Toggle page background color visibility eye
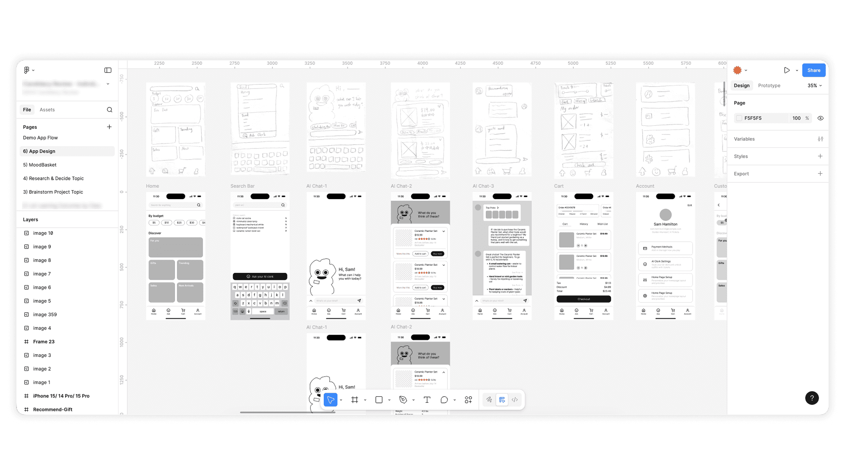The height and width of the screenshot is (475, 845). (x=820, y=118)
